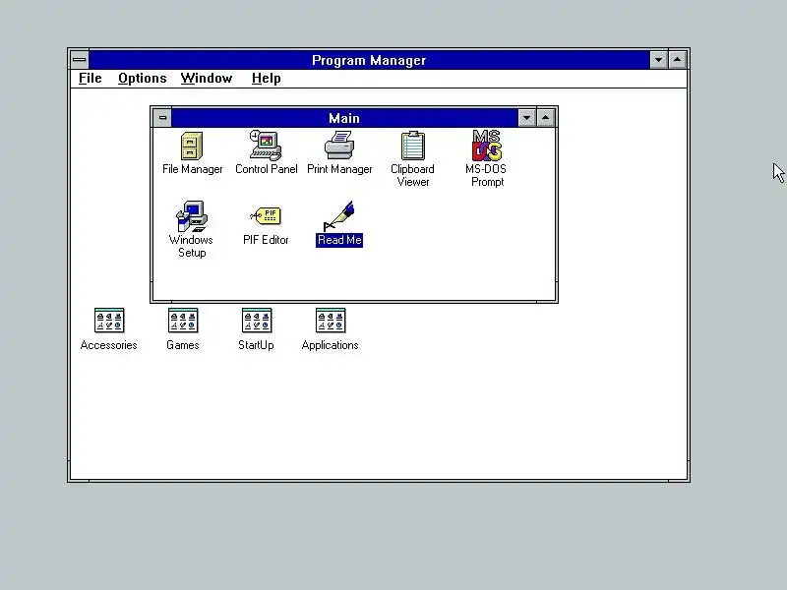Click the 'Games' label text
Viewport: 787px width, 590px height.
[x=183, y=345]
